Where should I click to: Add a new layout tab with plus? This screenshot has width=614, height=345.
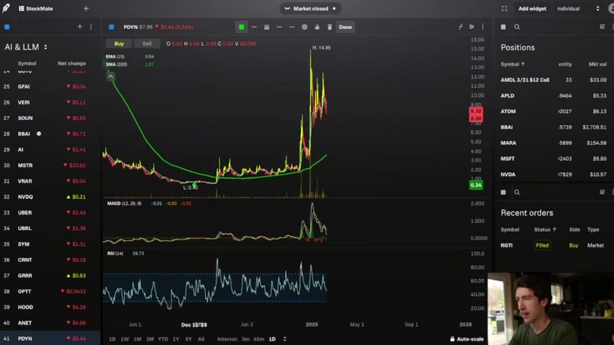(86, 9)
